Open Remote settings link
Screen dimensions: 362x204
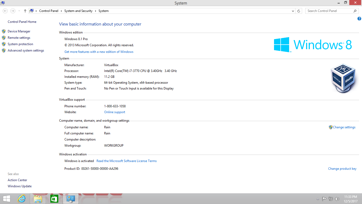19,38
